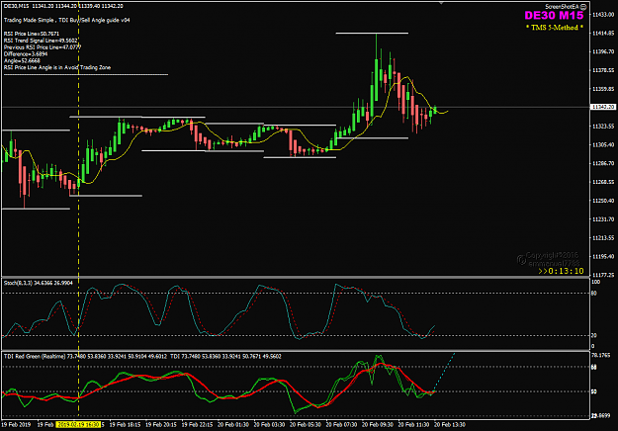Click the '20 Feb 07:30' time axis label
This screenshot has height=431, width=618.
click(x=341, y=424)
